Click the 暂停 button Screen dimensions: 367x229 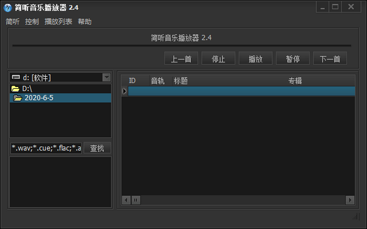click(292, 58)
